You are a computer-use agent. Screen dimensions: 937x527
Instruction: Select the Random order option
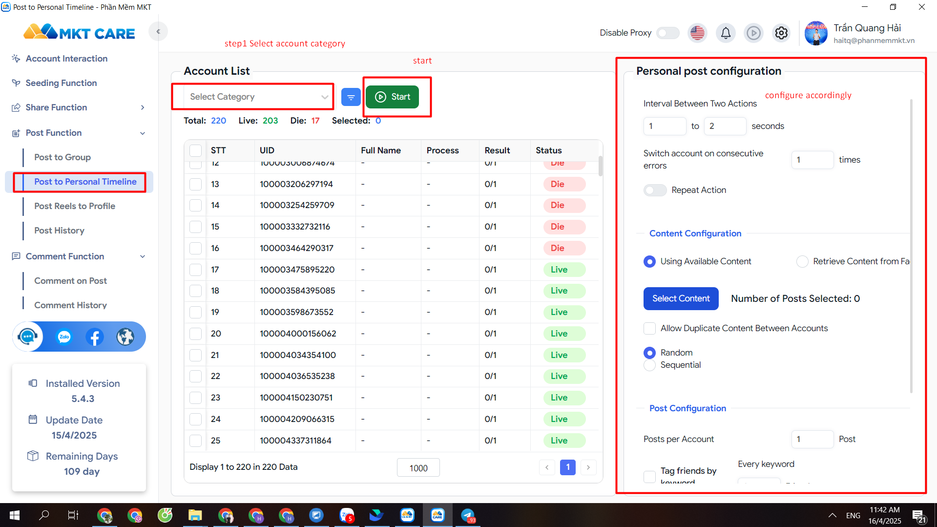[x=649, y=353]
